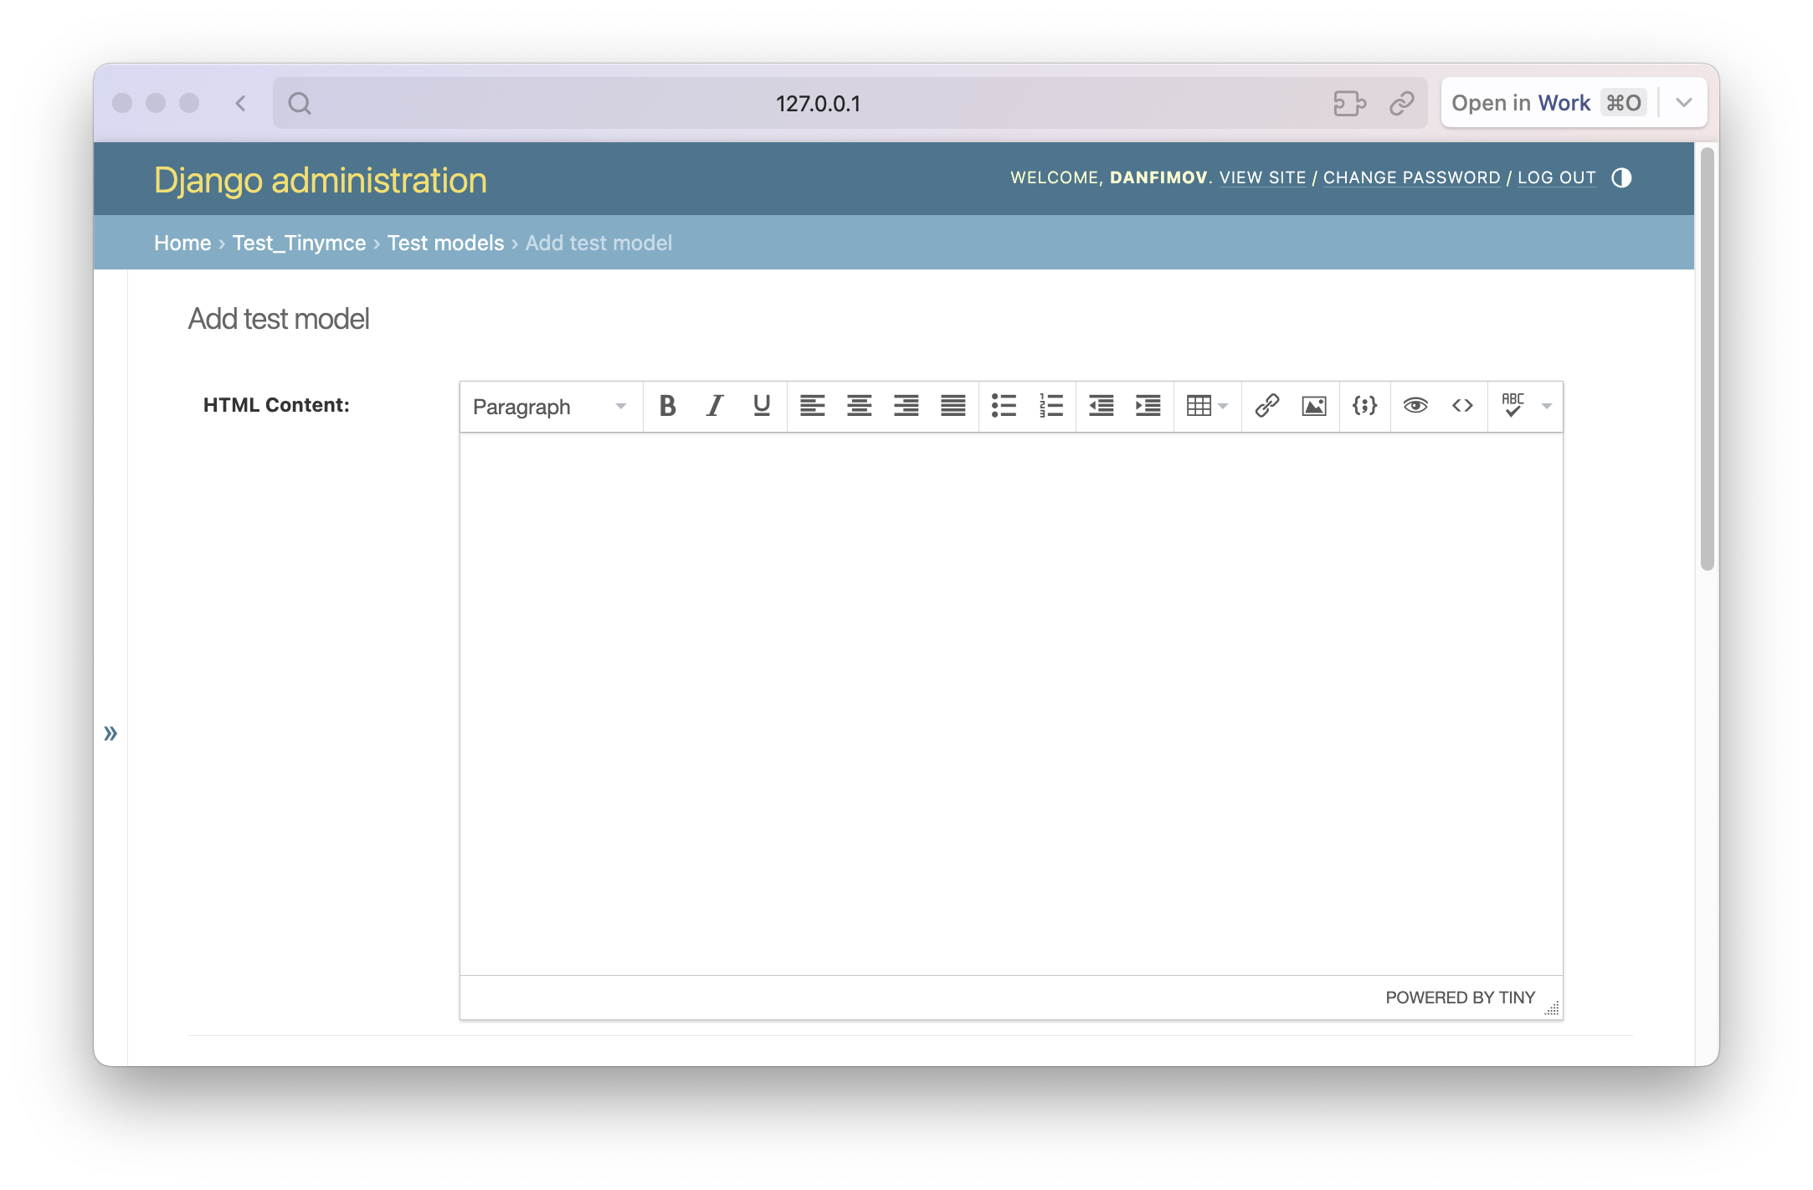Image resolution: width=1813 pixels, height=1190 pixels.
Task: Log out of Django admin
Action: (x=1556, y=177)
